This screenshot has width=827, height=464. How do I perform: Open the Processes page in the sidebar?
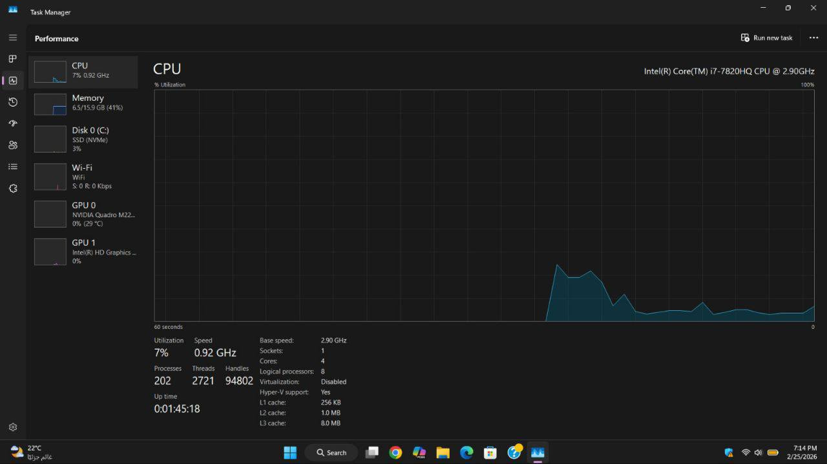tap(12, 59)
